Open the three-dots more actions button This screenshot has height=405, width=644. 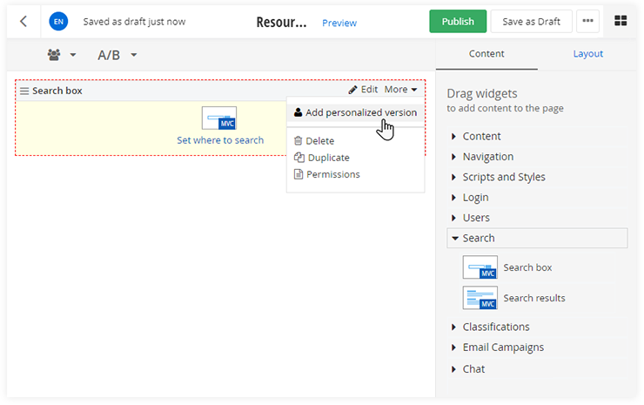point(588,22)
